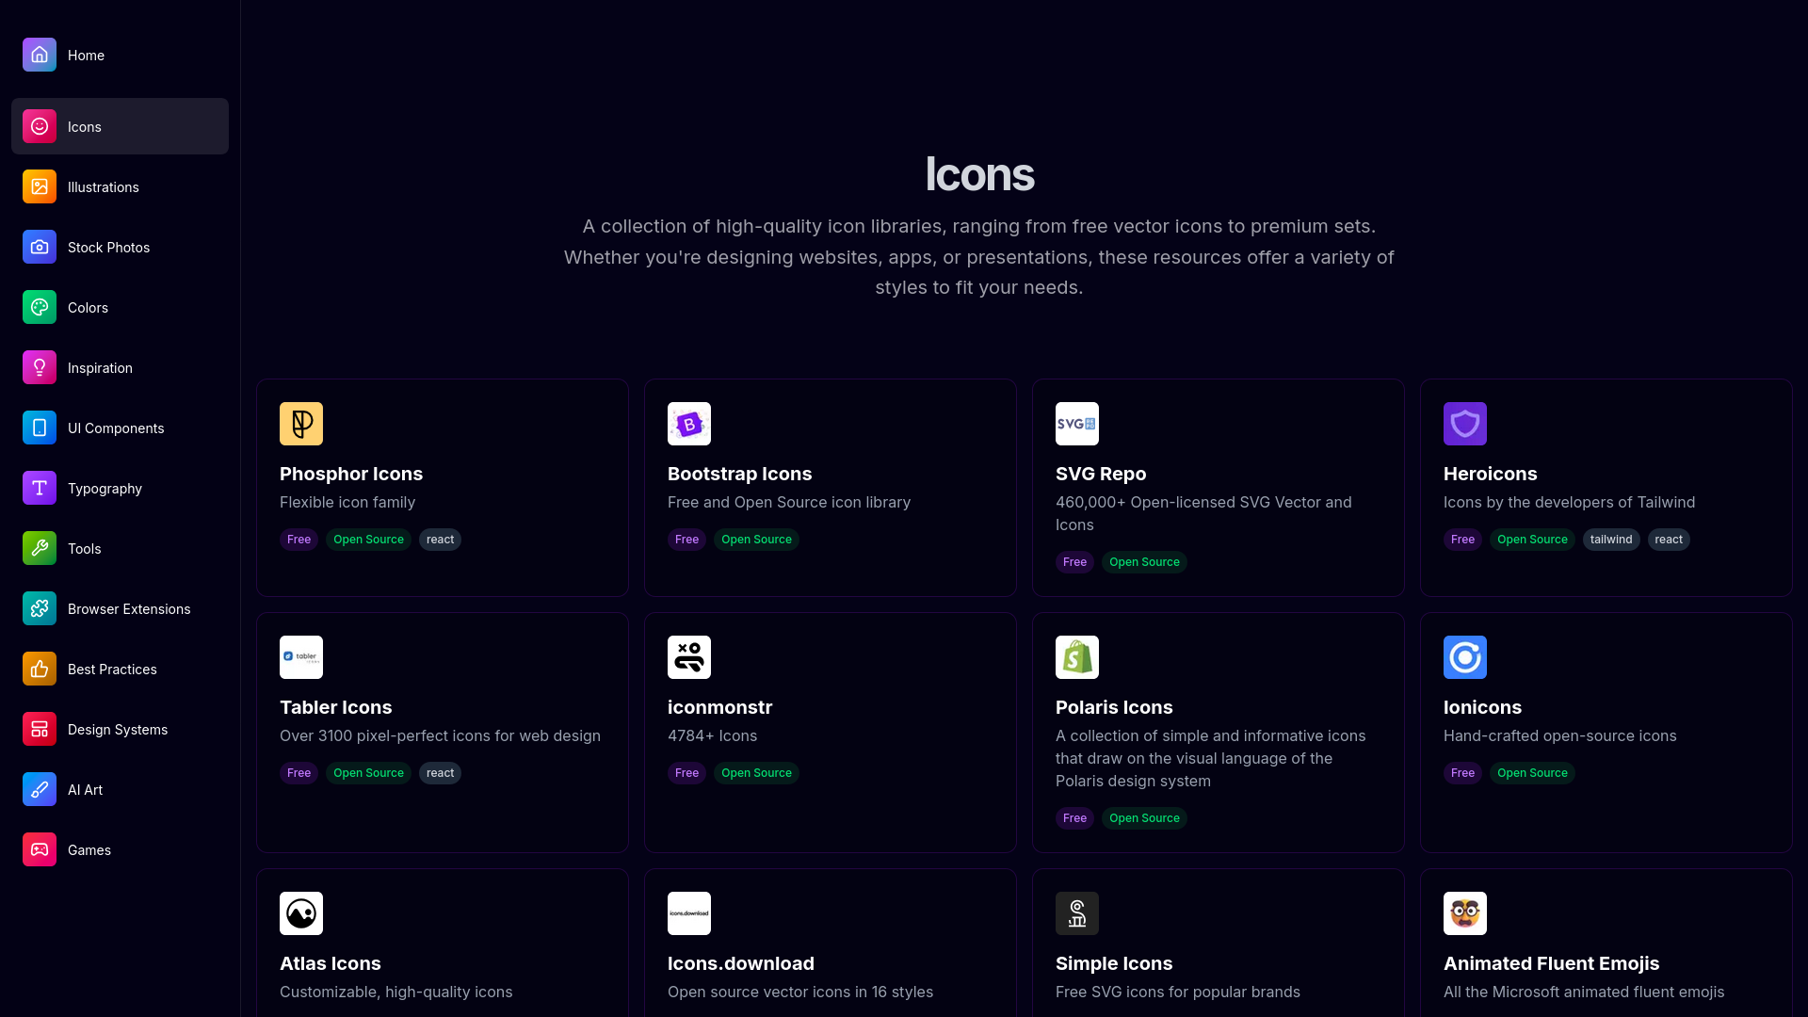The height and width of the screenshot is (1017, 1808).
Task: Click the Stock Photos camera icon
Action: 40,247
